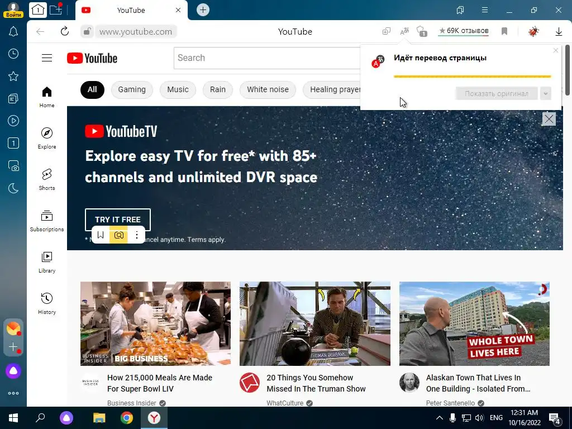Image resolution: width=572 pixels, height=429 pixels.
Task: Click the page vertical scrollbar
Action: (x=568, y=70)
